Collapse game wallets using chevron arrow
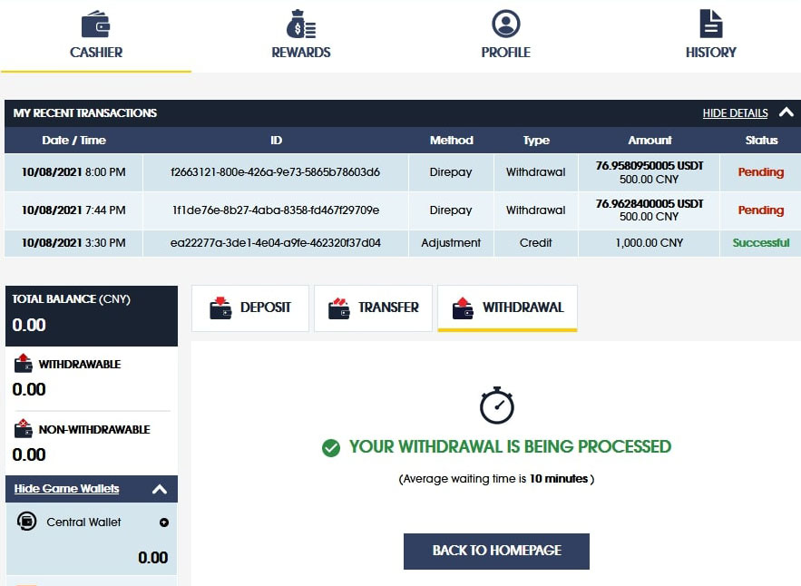801x586 pixels. click(x=160, y=489)
